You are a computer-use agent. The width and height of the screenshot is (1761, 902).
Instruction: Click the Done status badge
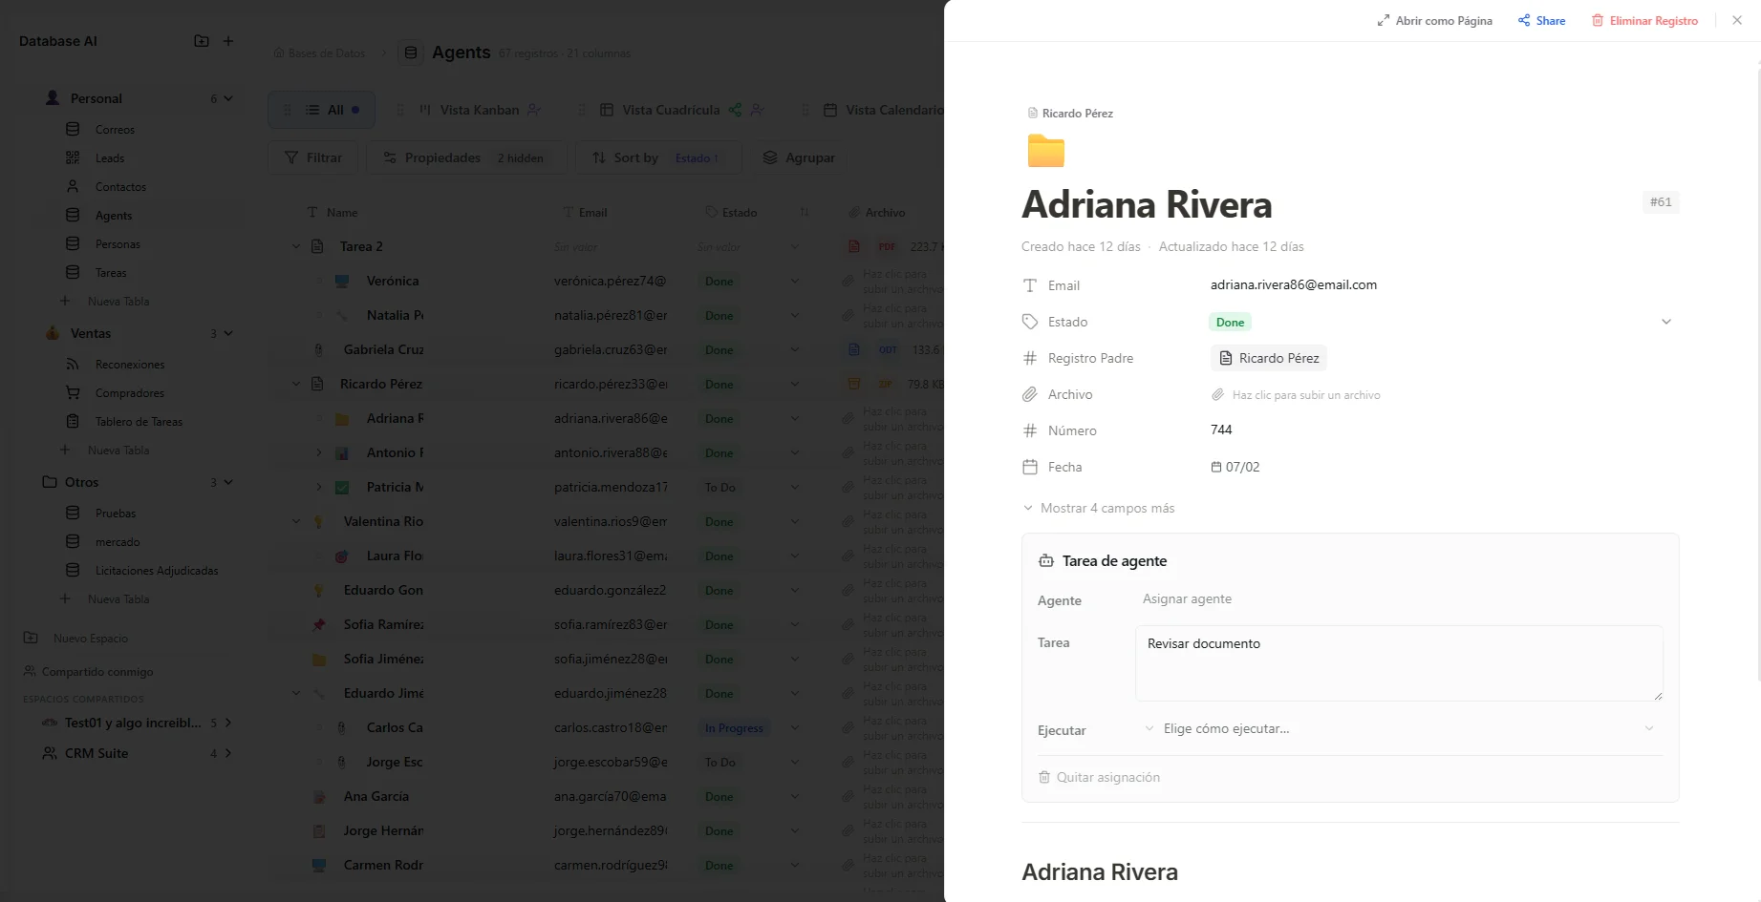coord(1230,322)
